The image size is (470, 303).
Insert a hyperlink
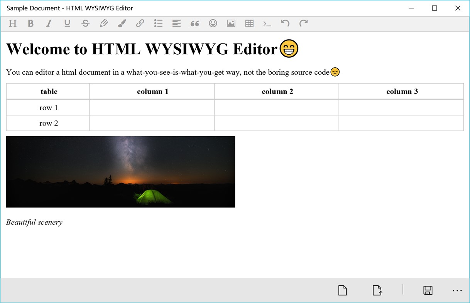point(140,23)
